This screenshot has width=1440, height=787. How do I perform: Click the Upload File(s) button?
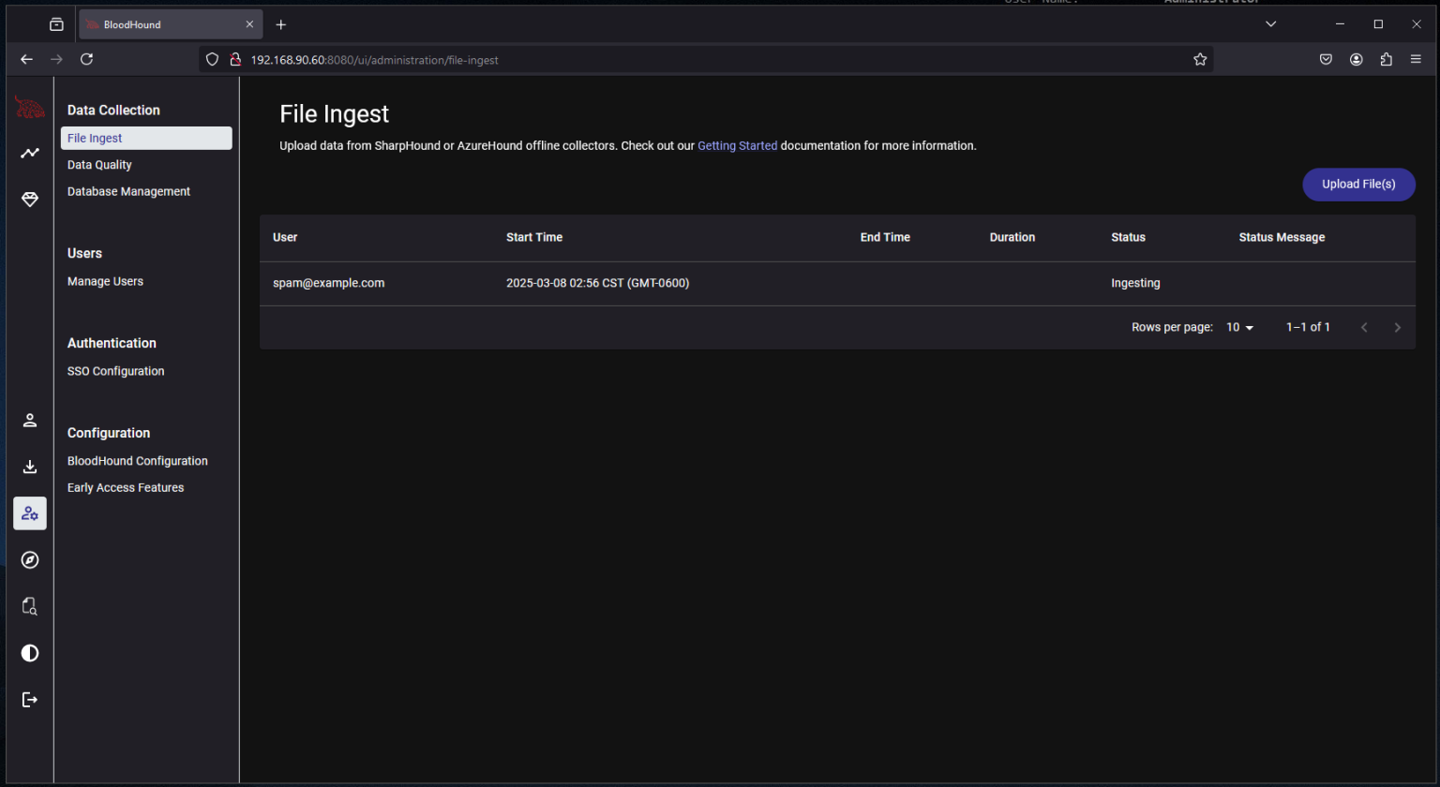click(x=1357, y=185)
